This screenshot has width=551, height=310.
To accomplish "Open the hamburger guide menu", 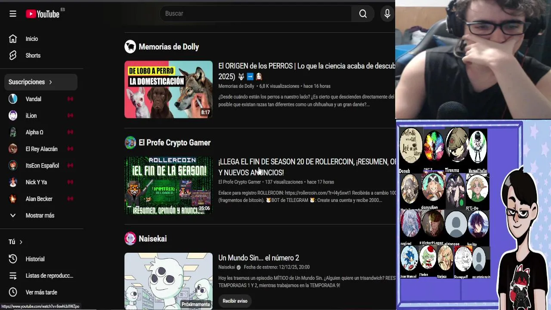I will [13, 14].
